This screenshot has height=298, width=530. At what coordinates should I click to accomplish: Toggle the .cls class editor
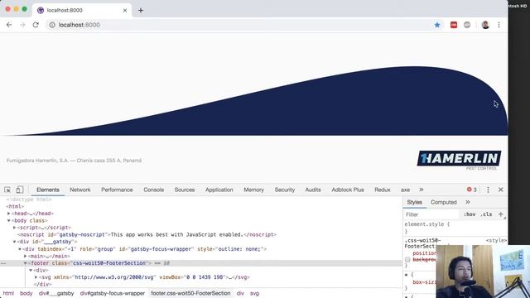click(x=486, y=214)
